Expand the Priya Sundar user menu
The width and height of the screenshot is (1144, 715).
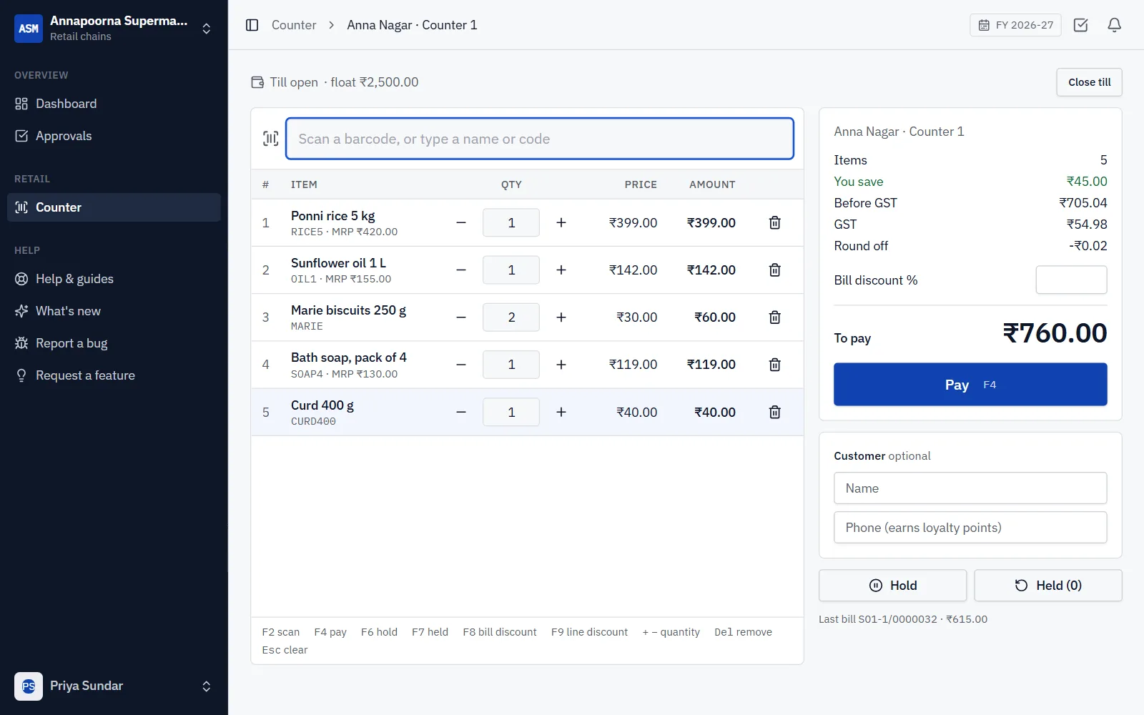pos(114,686)
